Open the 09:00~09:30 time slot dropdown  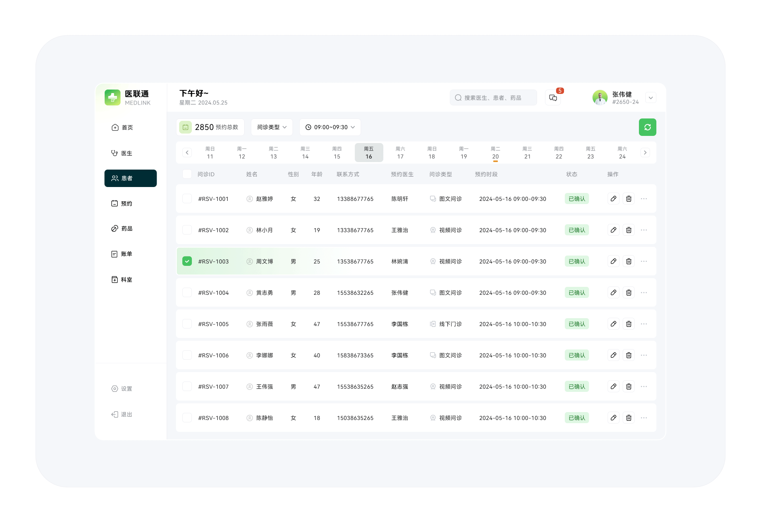(x=330, y=127)
